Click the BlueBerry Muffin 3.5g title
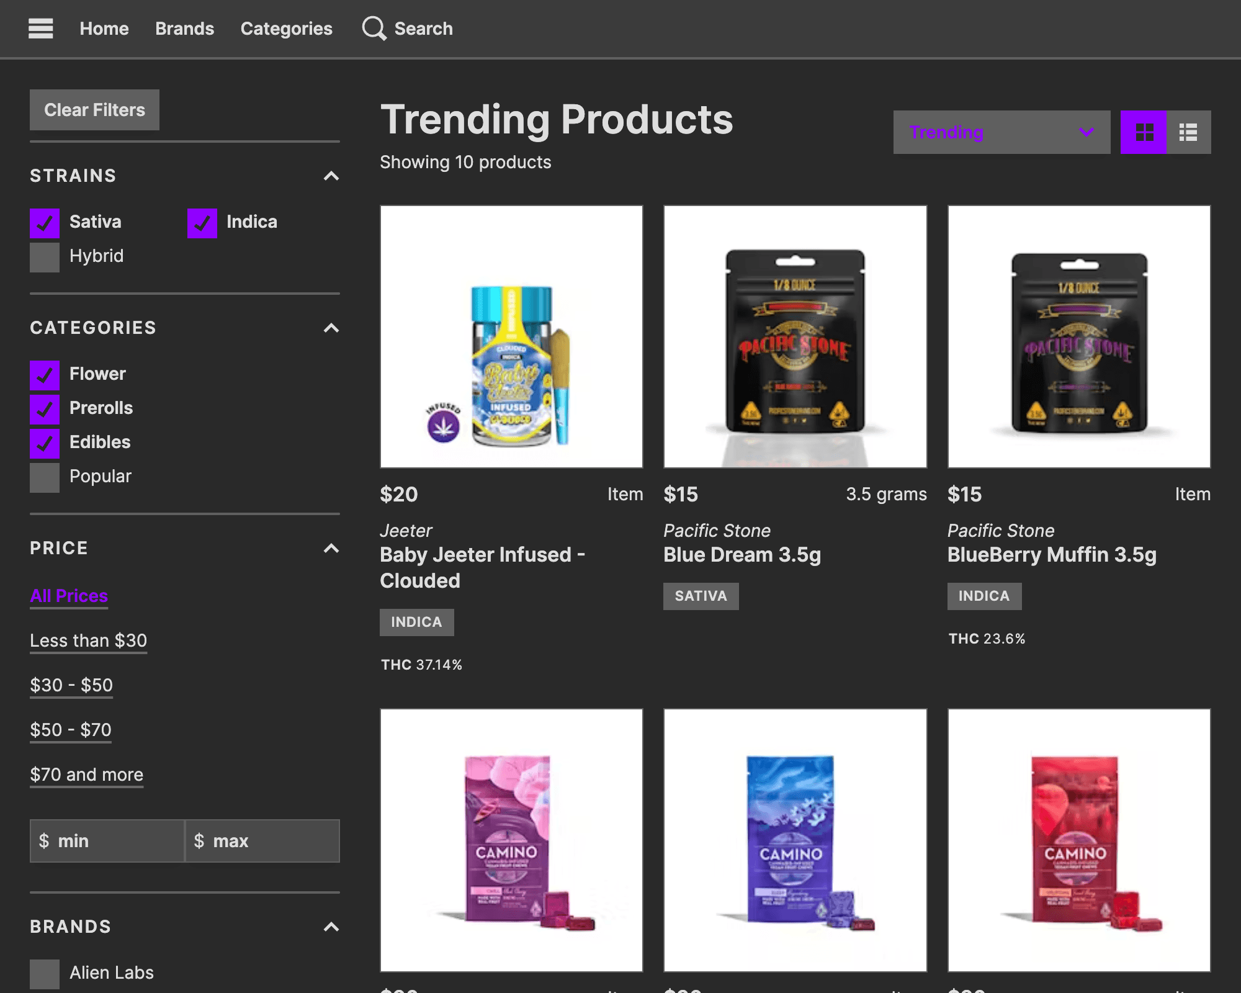1241x993 pixels. tap(1052, 555)
